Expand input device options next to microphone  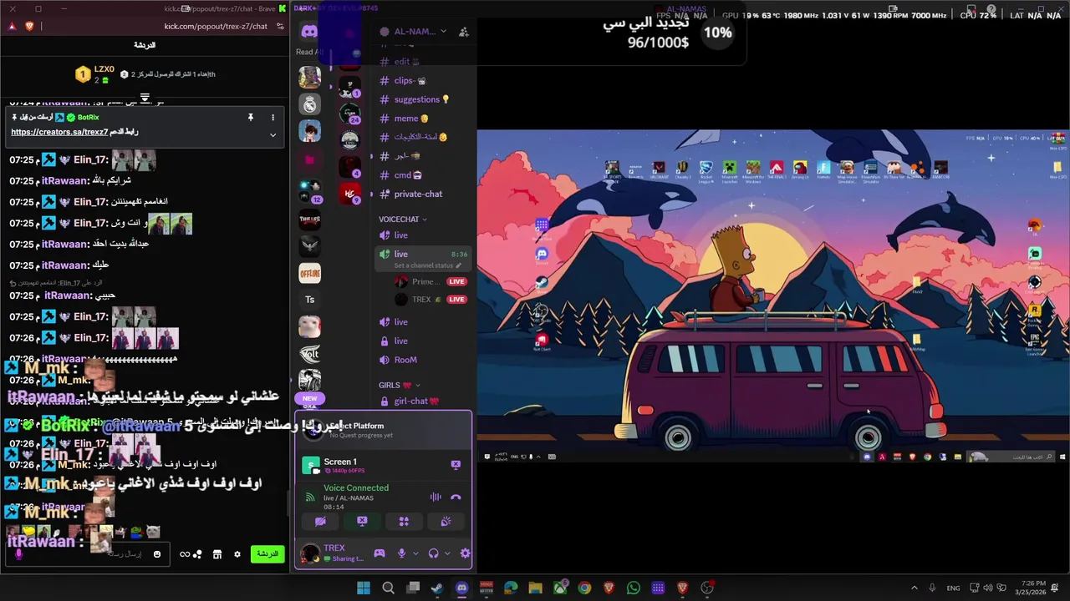(415, 553)
